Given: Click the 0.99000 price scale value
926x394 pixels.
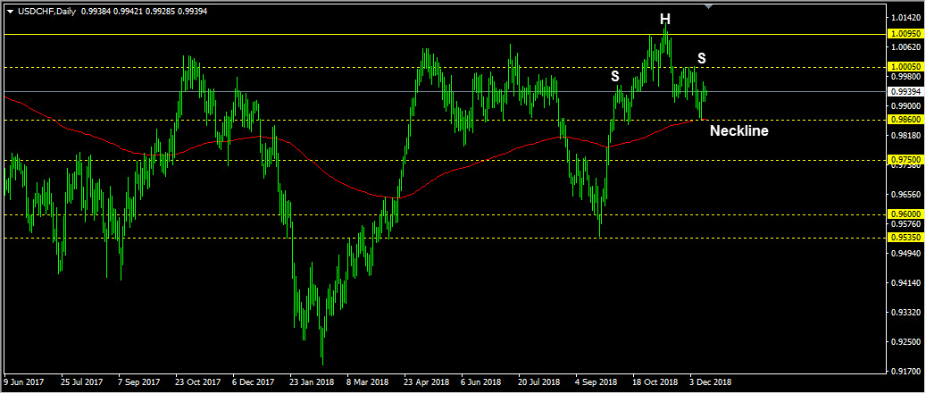Looking at the screenshot, I should (x=905, y=105).
